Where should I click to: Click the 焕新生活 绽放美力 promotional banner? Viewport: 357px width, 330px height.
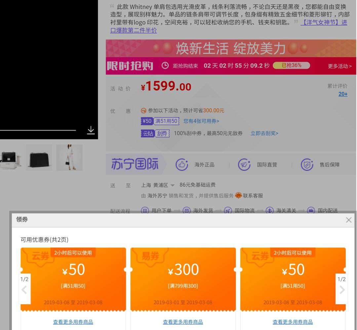[231, 48]
